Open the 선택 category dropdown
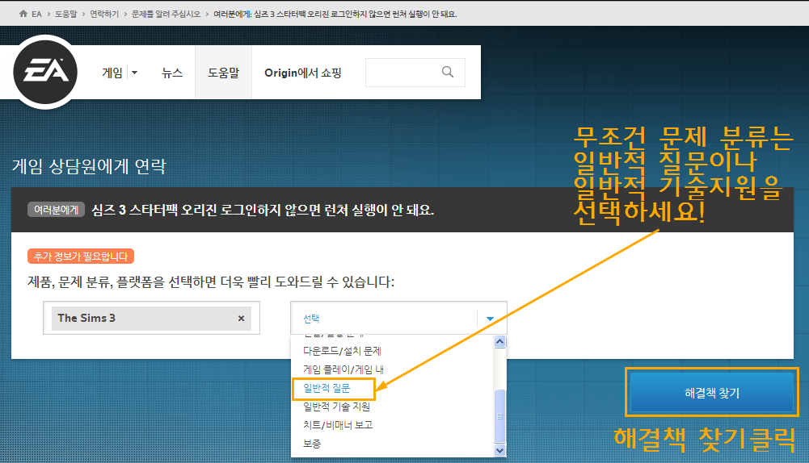 tap(398, 319)
